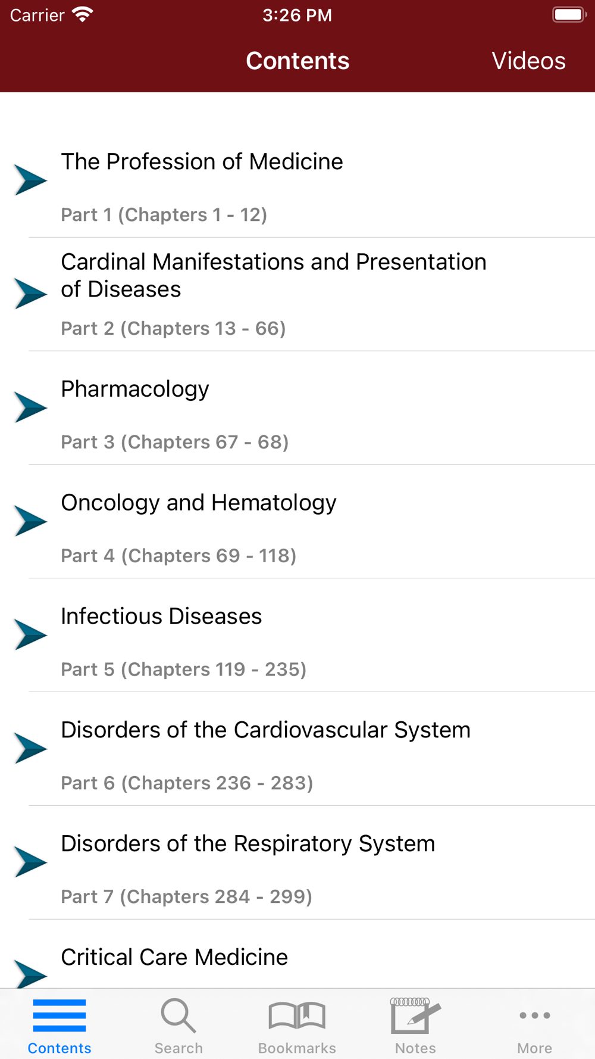Expand Critical Care Medicine arrow
This screenshot has width=595, height=1059.
(x=30, y=973)
